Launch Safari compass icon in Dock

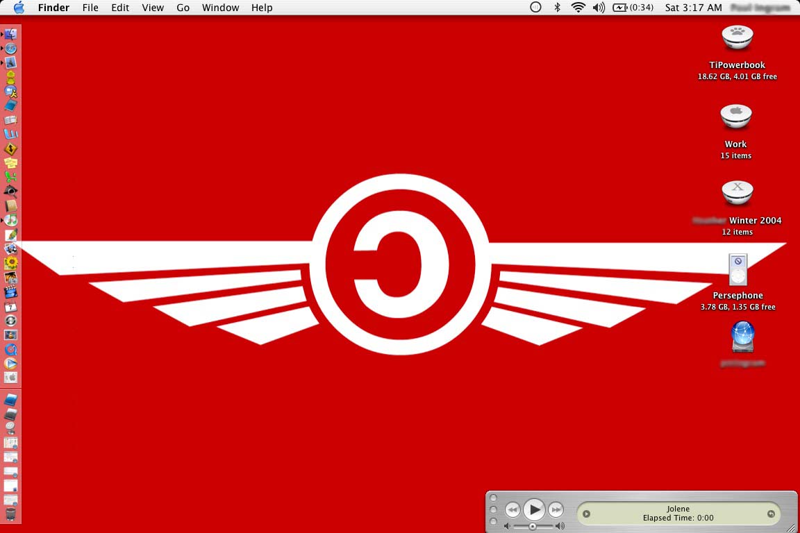click(10, 49)
